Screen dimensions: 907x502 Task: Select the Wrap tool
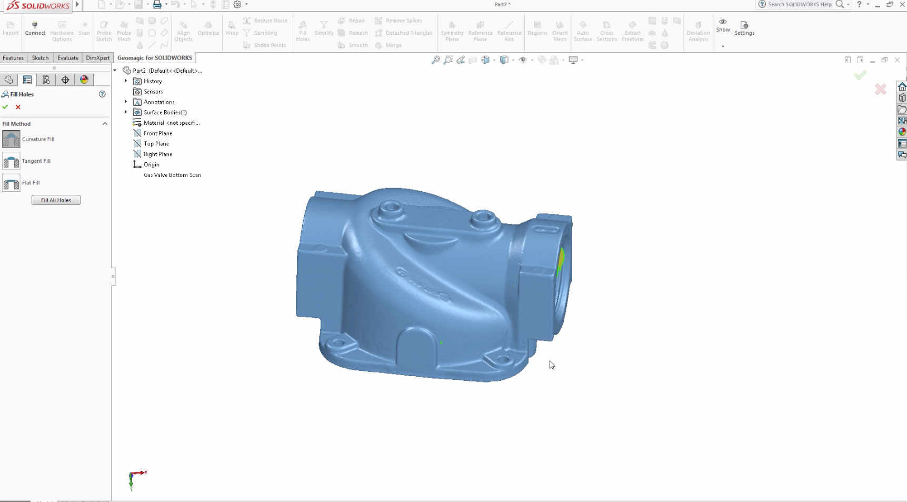pos(232,28)
